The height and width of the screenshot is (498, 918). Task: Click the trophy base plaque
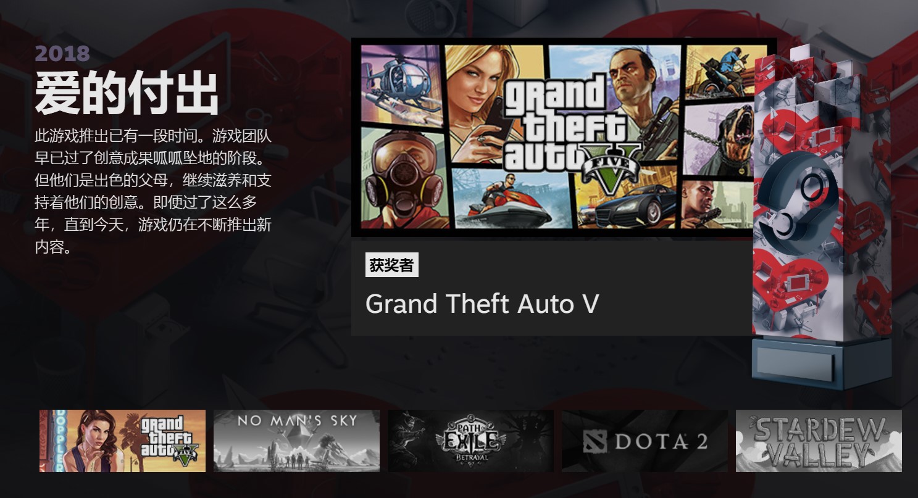[795, 364]
